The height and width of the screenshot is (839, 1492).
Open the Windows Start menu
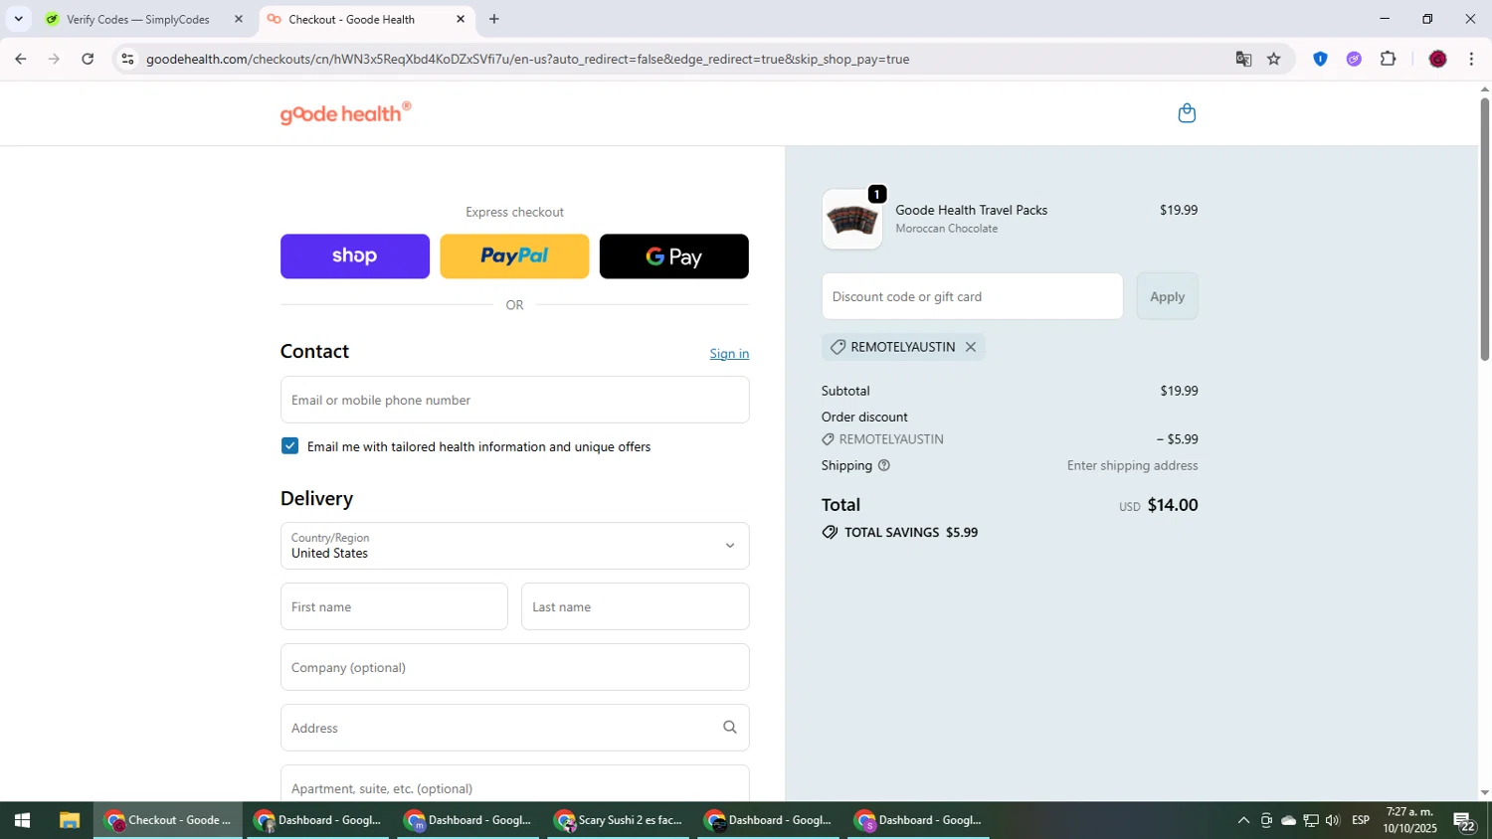tap(22, 820)
